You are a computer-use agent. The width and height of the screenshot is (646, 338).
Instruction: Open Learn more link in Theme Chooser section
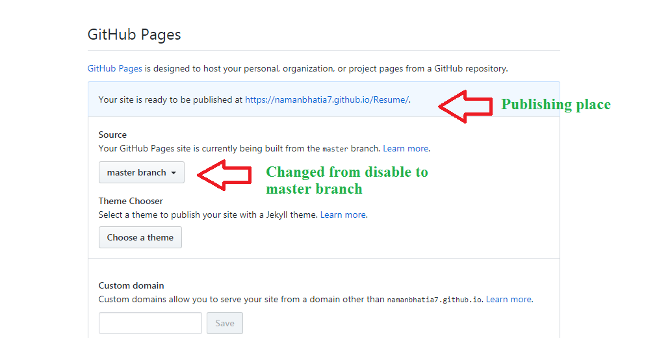pyautogui.click(x=342, y=214)
